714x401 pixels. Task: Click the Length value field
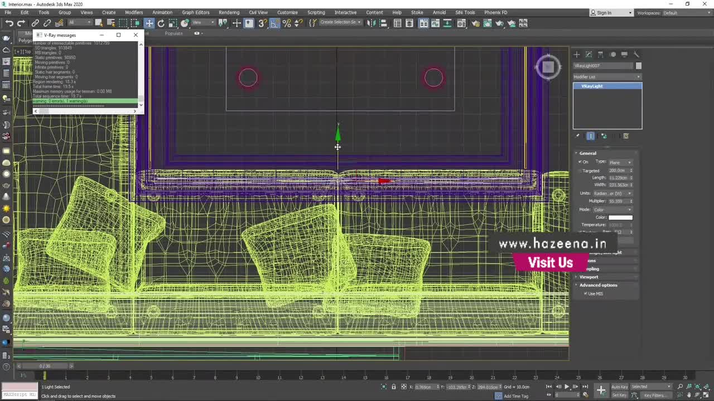(x=617, y=178)
